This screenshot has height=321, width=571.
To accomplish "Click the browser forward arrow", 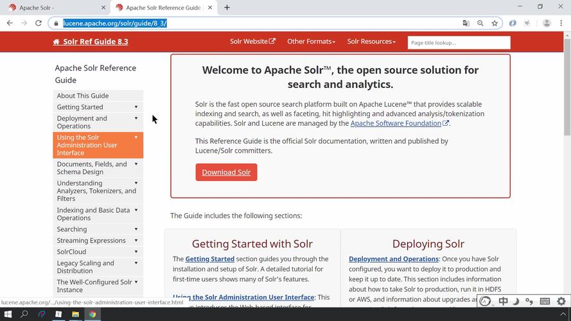I will [24, 23].
